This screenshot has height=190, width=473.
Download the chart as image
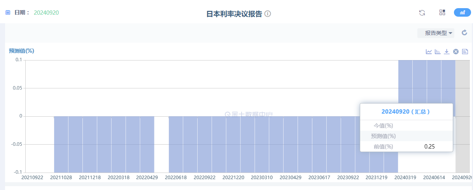click(447, 52)
